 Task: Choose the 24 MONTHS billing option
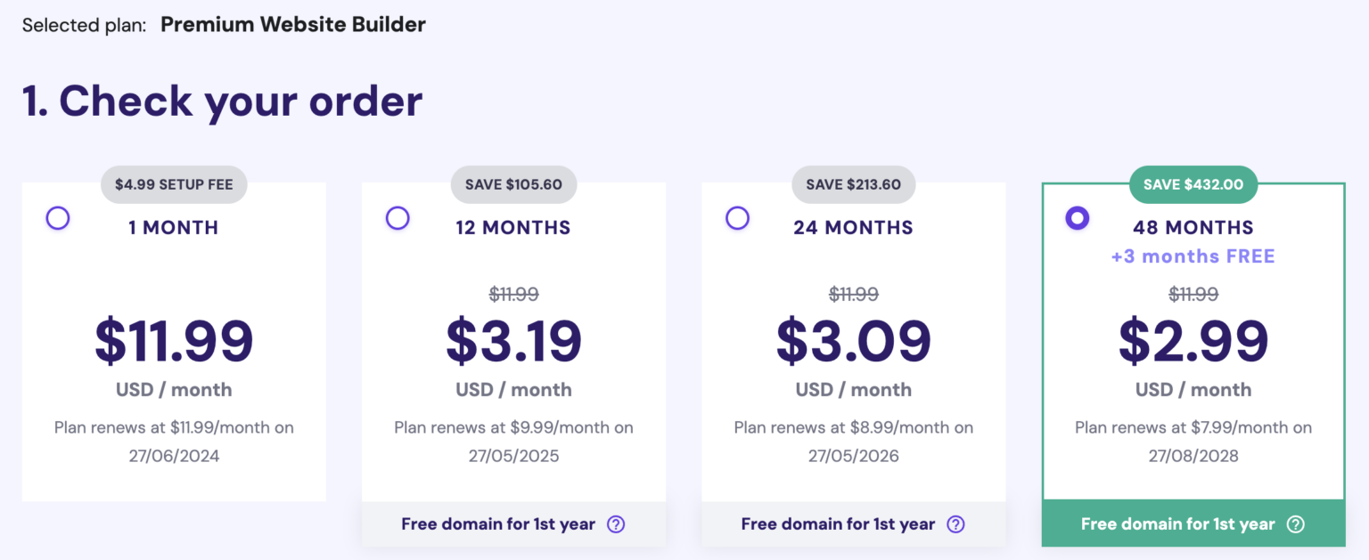[737, 217]
